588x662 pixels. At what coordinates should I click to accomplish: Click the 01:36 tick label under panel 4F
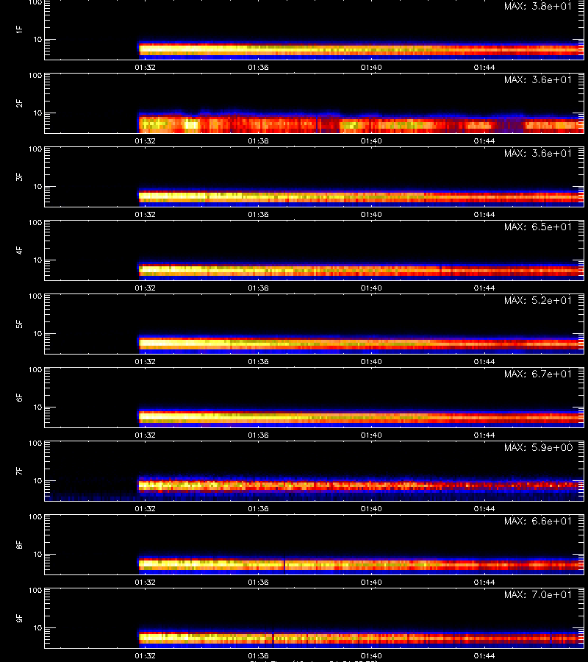tap(258, 288)
